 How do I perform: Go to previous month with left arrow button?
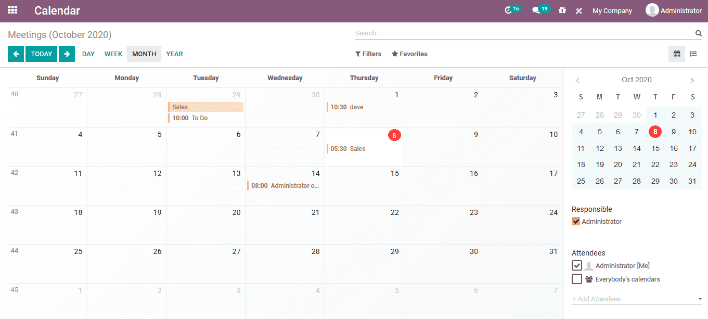pos(16,54)
